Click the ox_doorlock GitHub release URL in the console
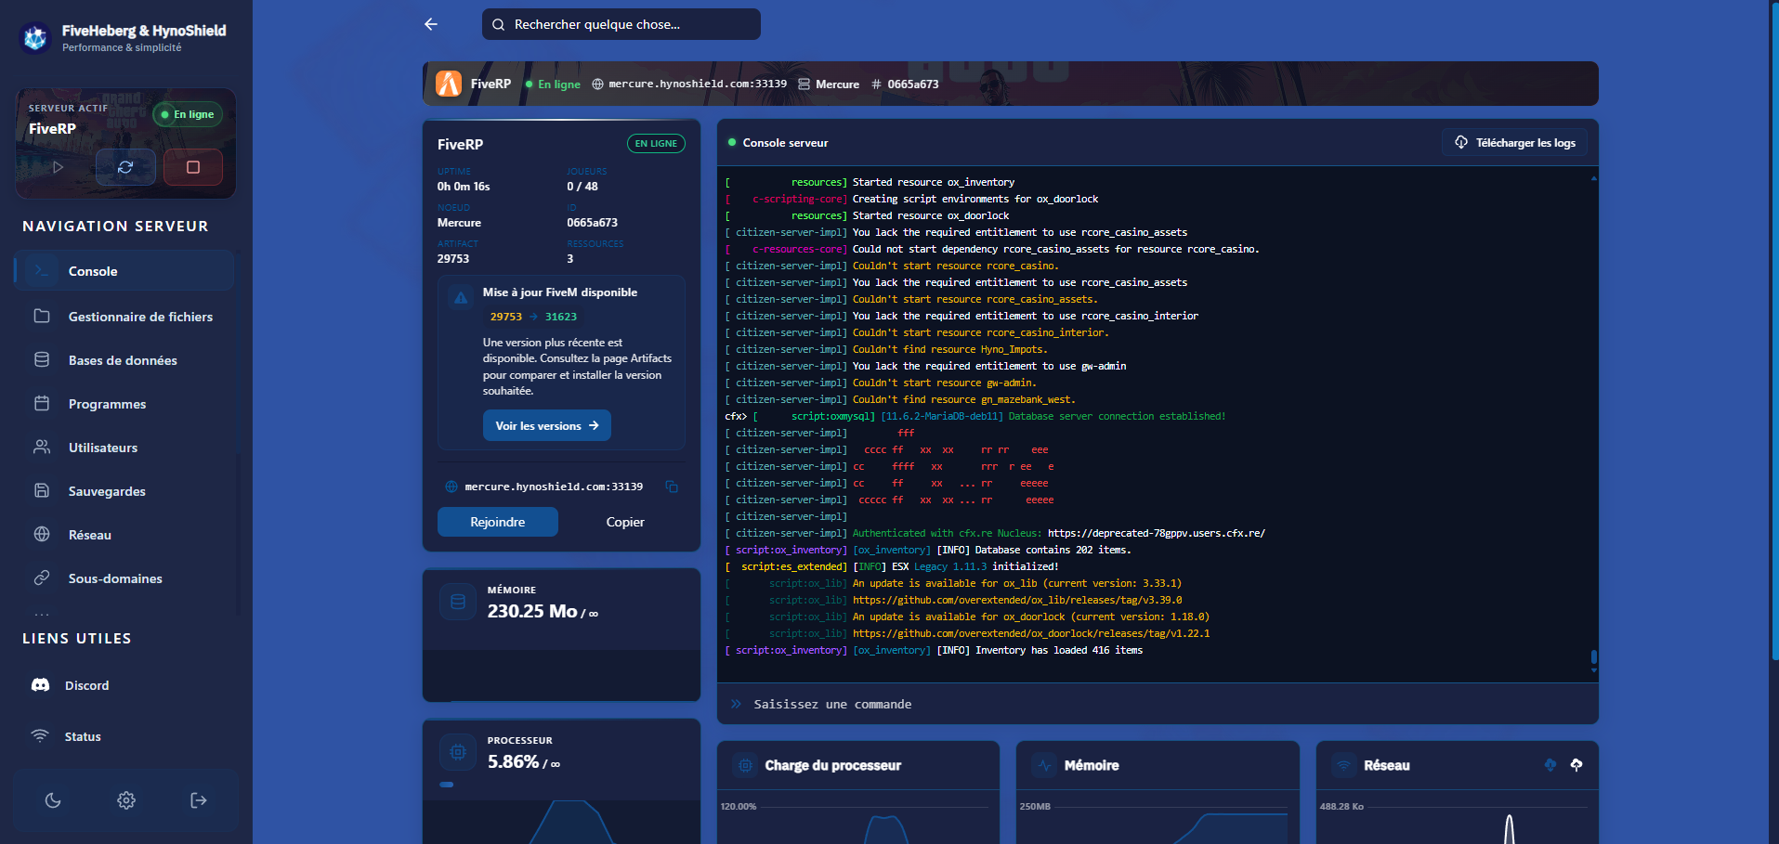 (1031, 633)
